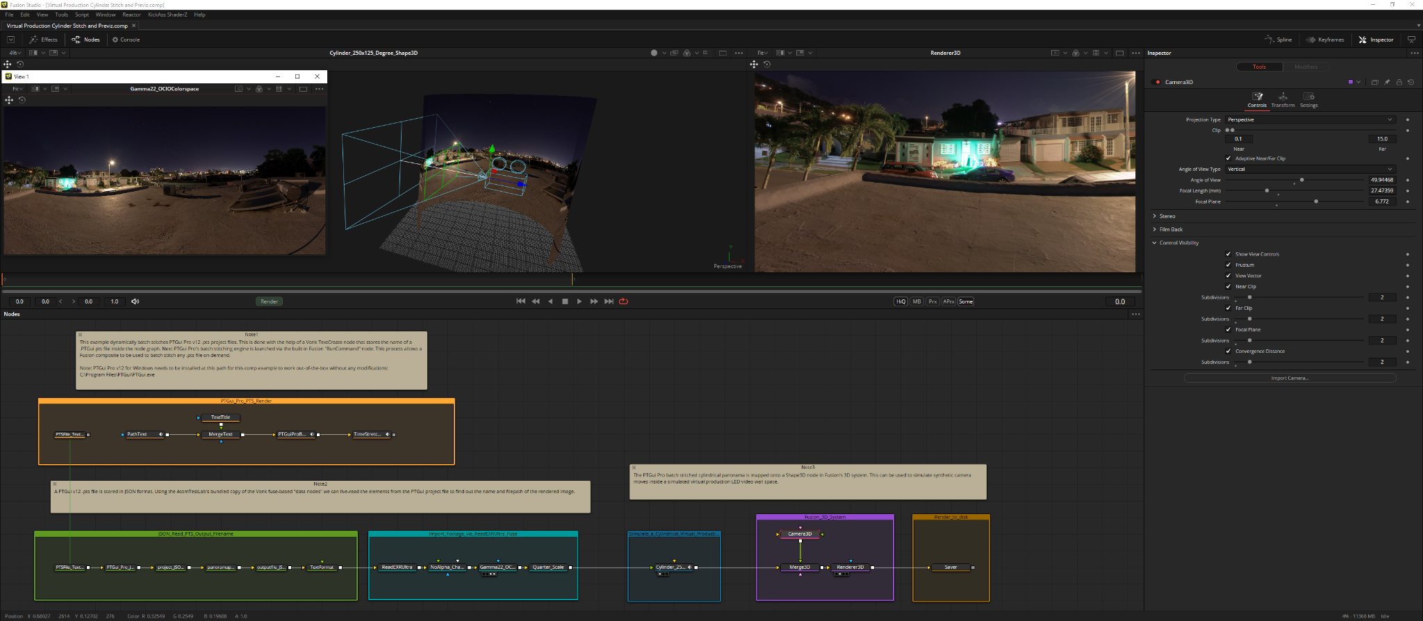Switch to the Modifiers tab
This screenshot has height=621, width=1423.
pos(1306,67)
